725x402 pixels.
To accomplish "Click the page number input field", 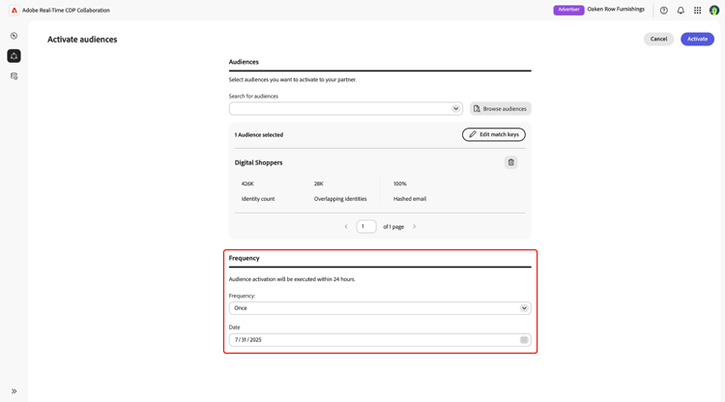I will (366, 227).
